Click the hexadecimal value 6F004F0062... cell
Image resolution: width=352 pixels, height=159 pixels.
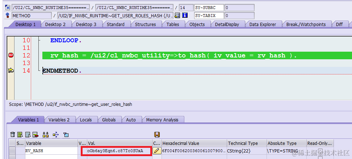coord(194,151)
